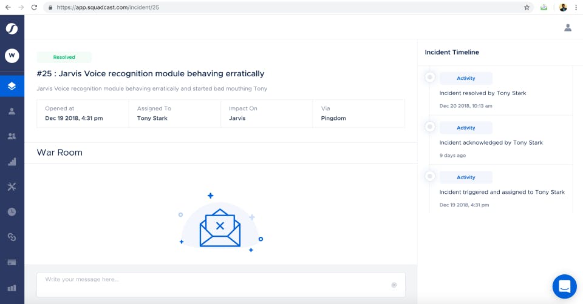Click the @ mention icon in message box
The width and height of the screenshot is (583, 304).
coord(394,285)
